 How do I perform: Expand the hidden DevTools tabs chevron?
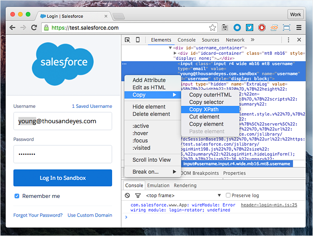(252, 40)
